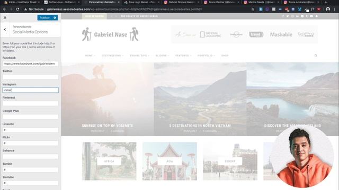Click the National Geographic banner logo

tap(211, 34)
